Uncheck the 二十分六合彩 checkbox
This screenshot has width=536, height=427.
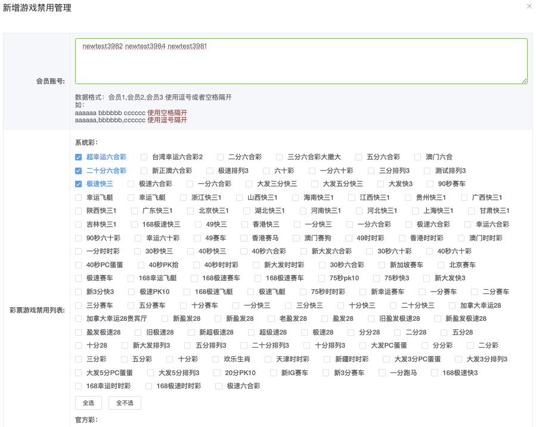79,171
